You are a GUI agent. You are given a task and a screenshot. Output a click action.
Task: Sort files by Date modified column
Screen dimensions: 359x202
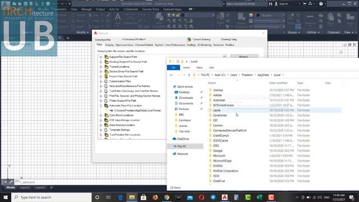[x=278, y=83]
